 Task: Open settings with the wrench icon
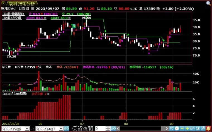click(x=203, y=128)
